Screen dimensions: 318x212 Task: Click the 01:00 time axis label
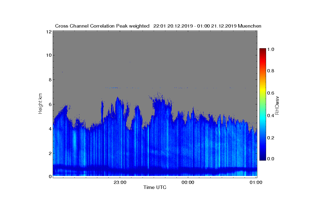[x=256, y=182]
